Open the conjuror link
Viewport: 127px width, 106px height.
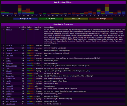[9, 96]
